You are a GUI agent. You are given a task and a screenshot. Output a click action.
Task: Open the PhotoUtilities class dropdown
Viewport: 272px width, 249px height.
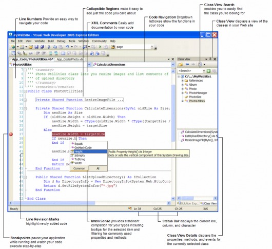point(89,65)
